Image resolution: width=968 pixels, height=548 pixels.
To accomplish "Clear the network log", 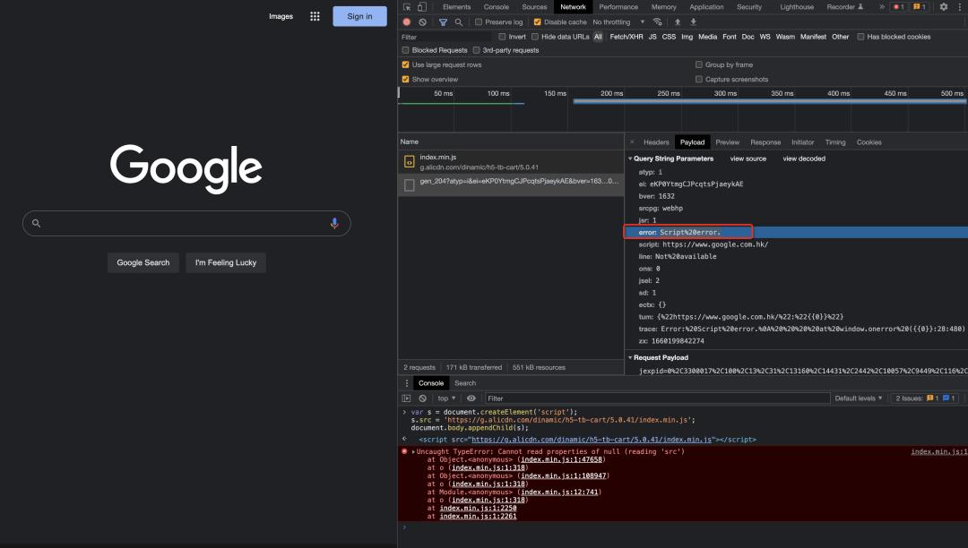I will point(422,22).
